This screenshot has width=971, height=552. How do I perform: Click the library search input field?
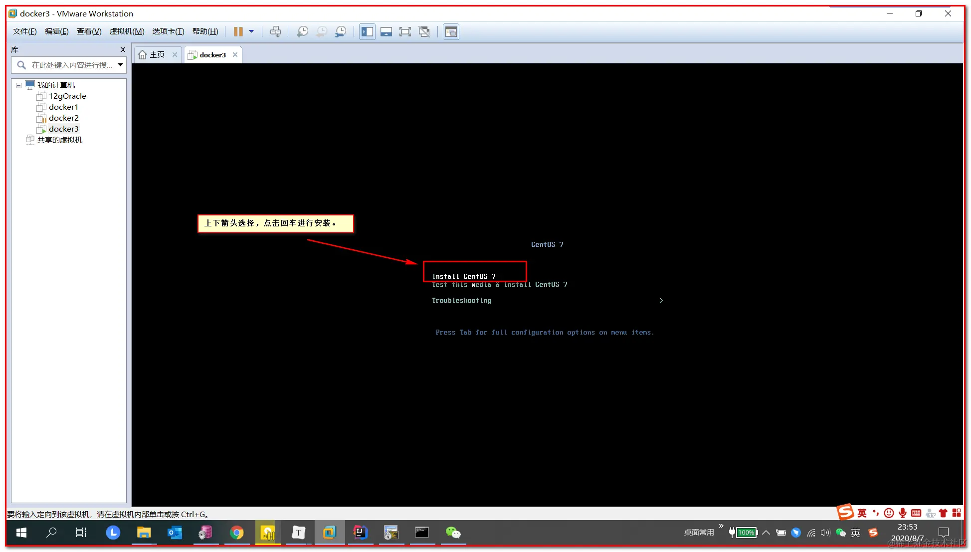(70, 65)
